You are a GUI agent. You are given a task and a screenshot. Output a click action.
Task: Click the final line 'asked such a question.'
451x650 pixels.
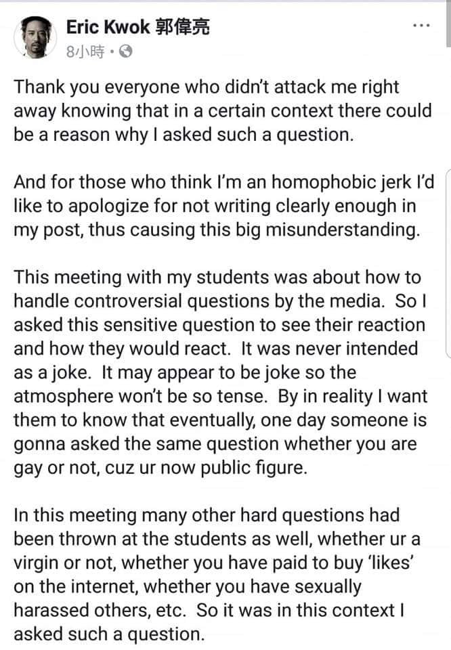pos(109,634)
